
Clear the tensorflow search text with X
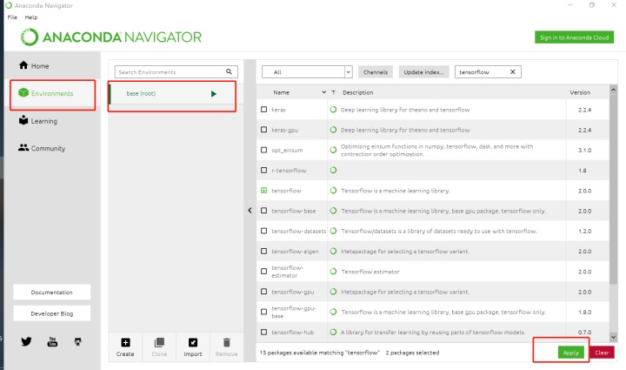tap(513, 72)
